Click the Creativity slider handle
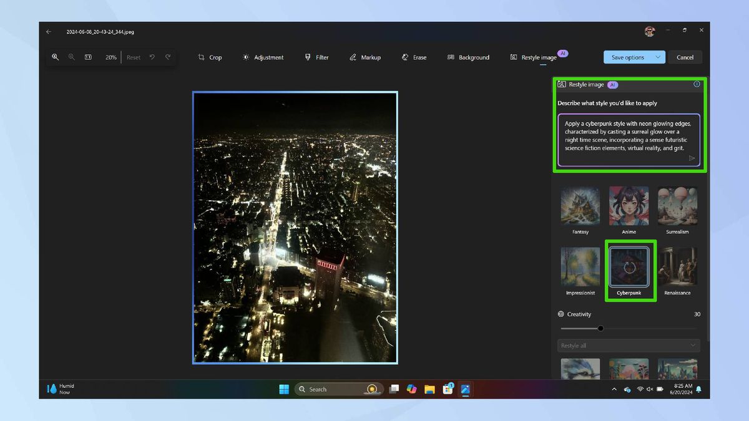 pyautogui.click(x=600, y=328)
